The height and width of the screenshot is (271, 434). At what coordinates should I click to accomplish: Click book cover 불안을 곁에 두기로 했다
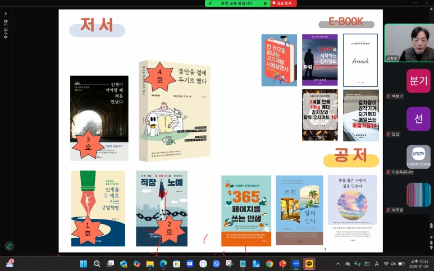[175, 111]
